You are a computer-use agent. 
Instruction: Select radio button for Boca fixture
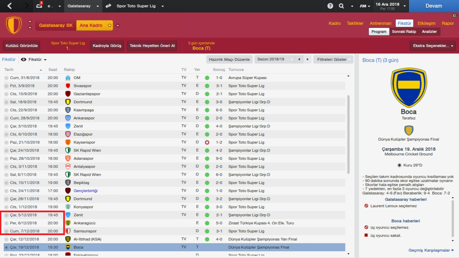6,247
